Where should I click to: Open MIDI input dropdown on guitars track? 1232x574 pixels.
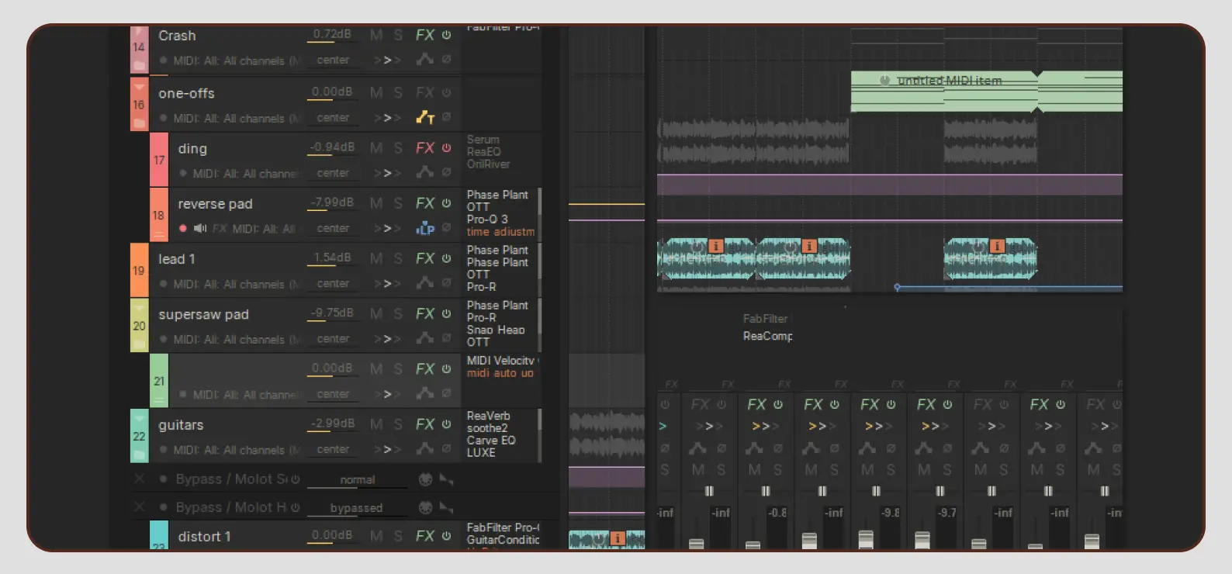[237, 450]
